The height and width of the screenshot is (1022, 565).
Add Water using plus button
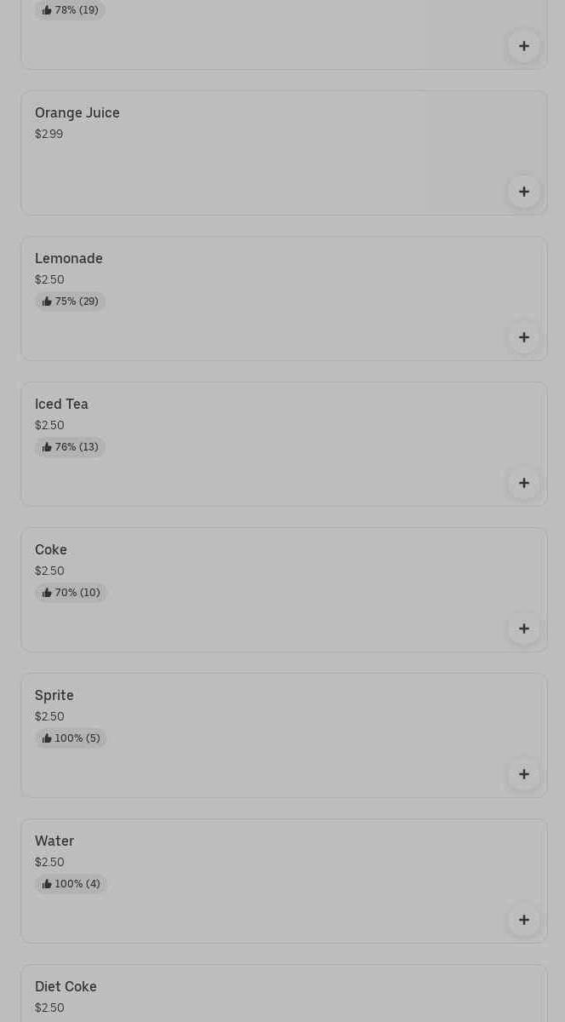[x=523, y=920]
